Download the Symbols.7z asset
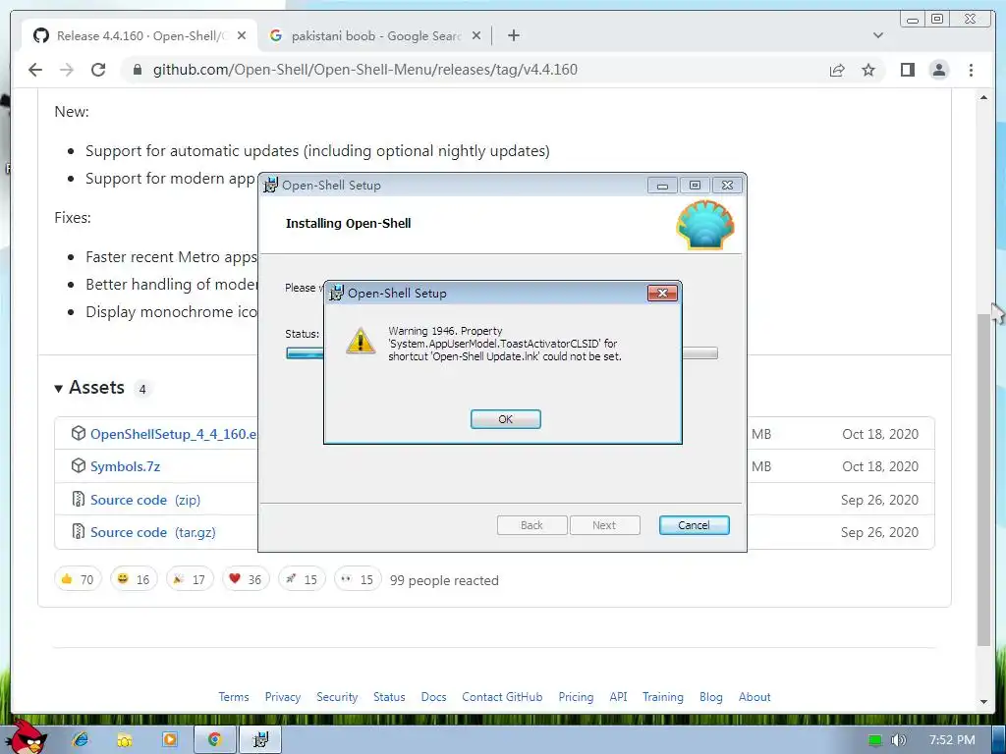Screen dimensions: 1006x754 coord(125,466)
